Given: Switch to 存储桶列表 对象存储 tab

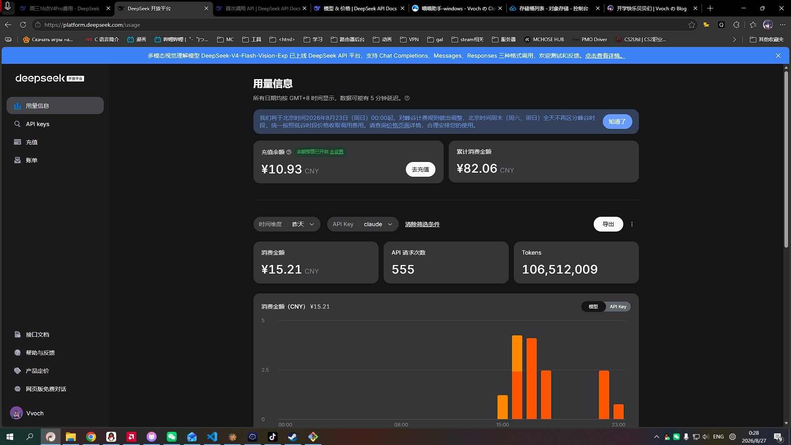Looking at the screenshot, I should [x=555, y=8].
